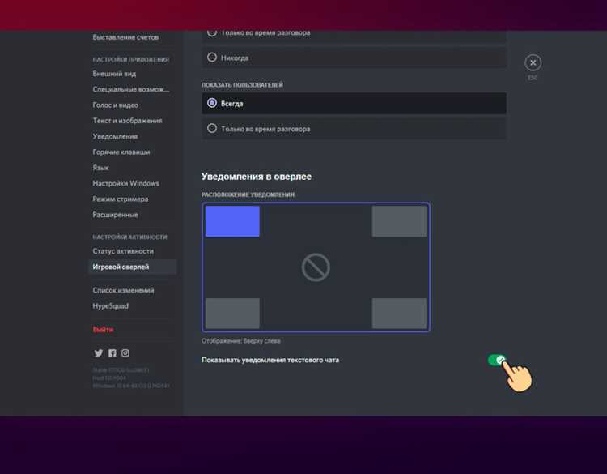607x474 pixels.
Task: Select the 'Никогда' radio option
Action: 354,58
